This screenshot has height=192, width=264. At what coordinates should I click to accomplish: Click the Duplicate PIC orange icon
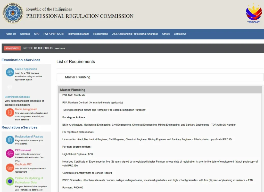tap(10, 168)
